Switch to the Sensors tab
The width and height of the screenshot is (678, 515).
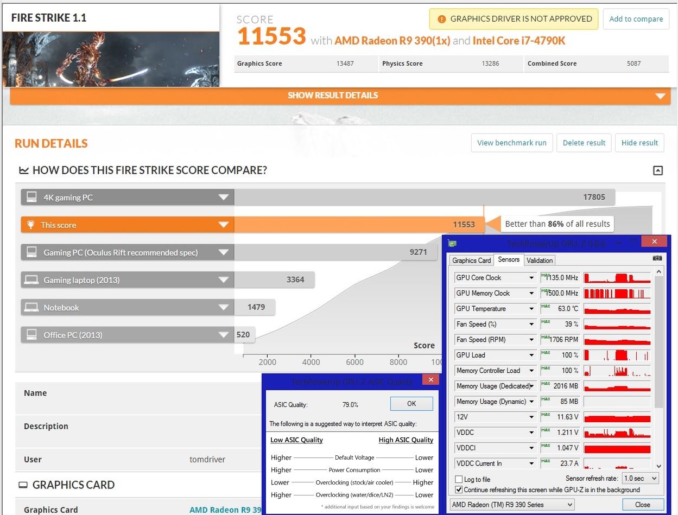tap(509, 259)
